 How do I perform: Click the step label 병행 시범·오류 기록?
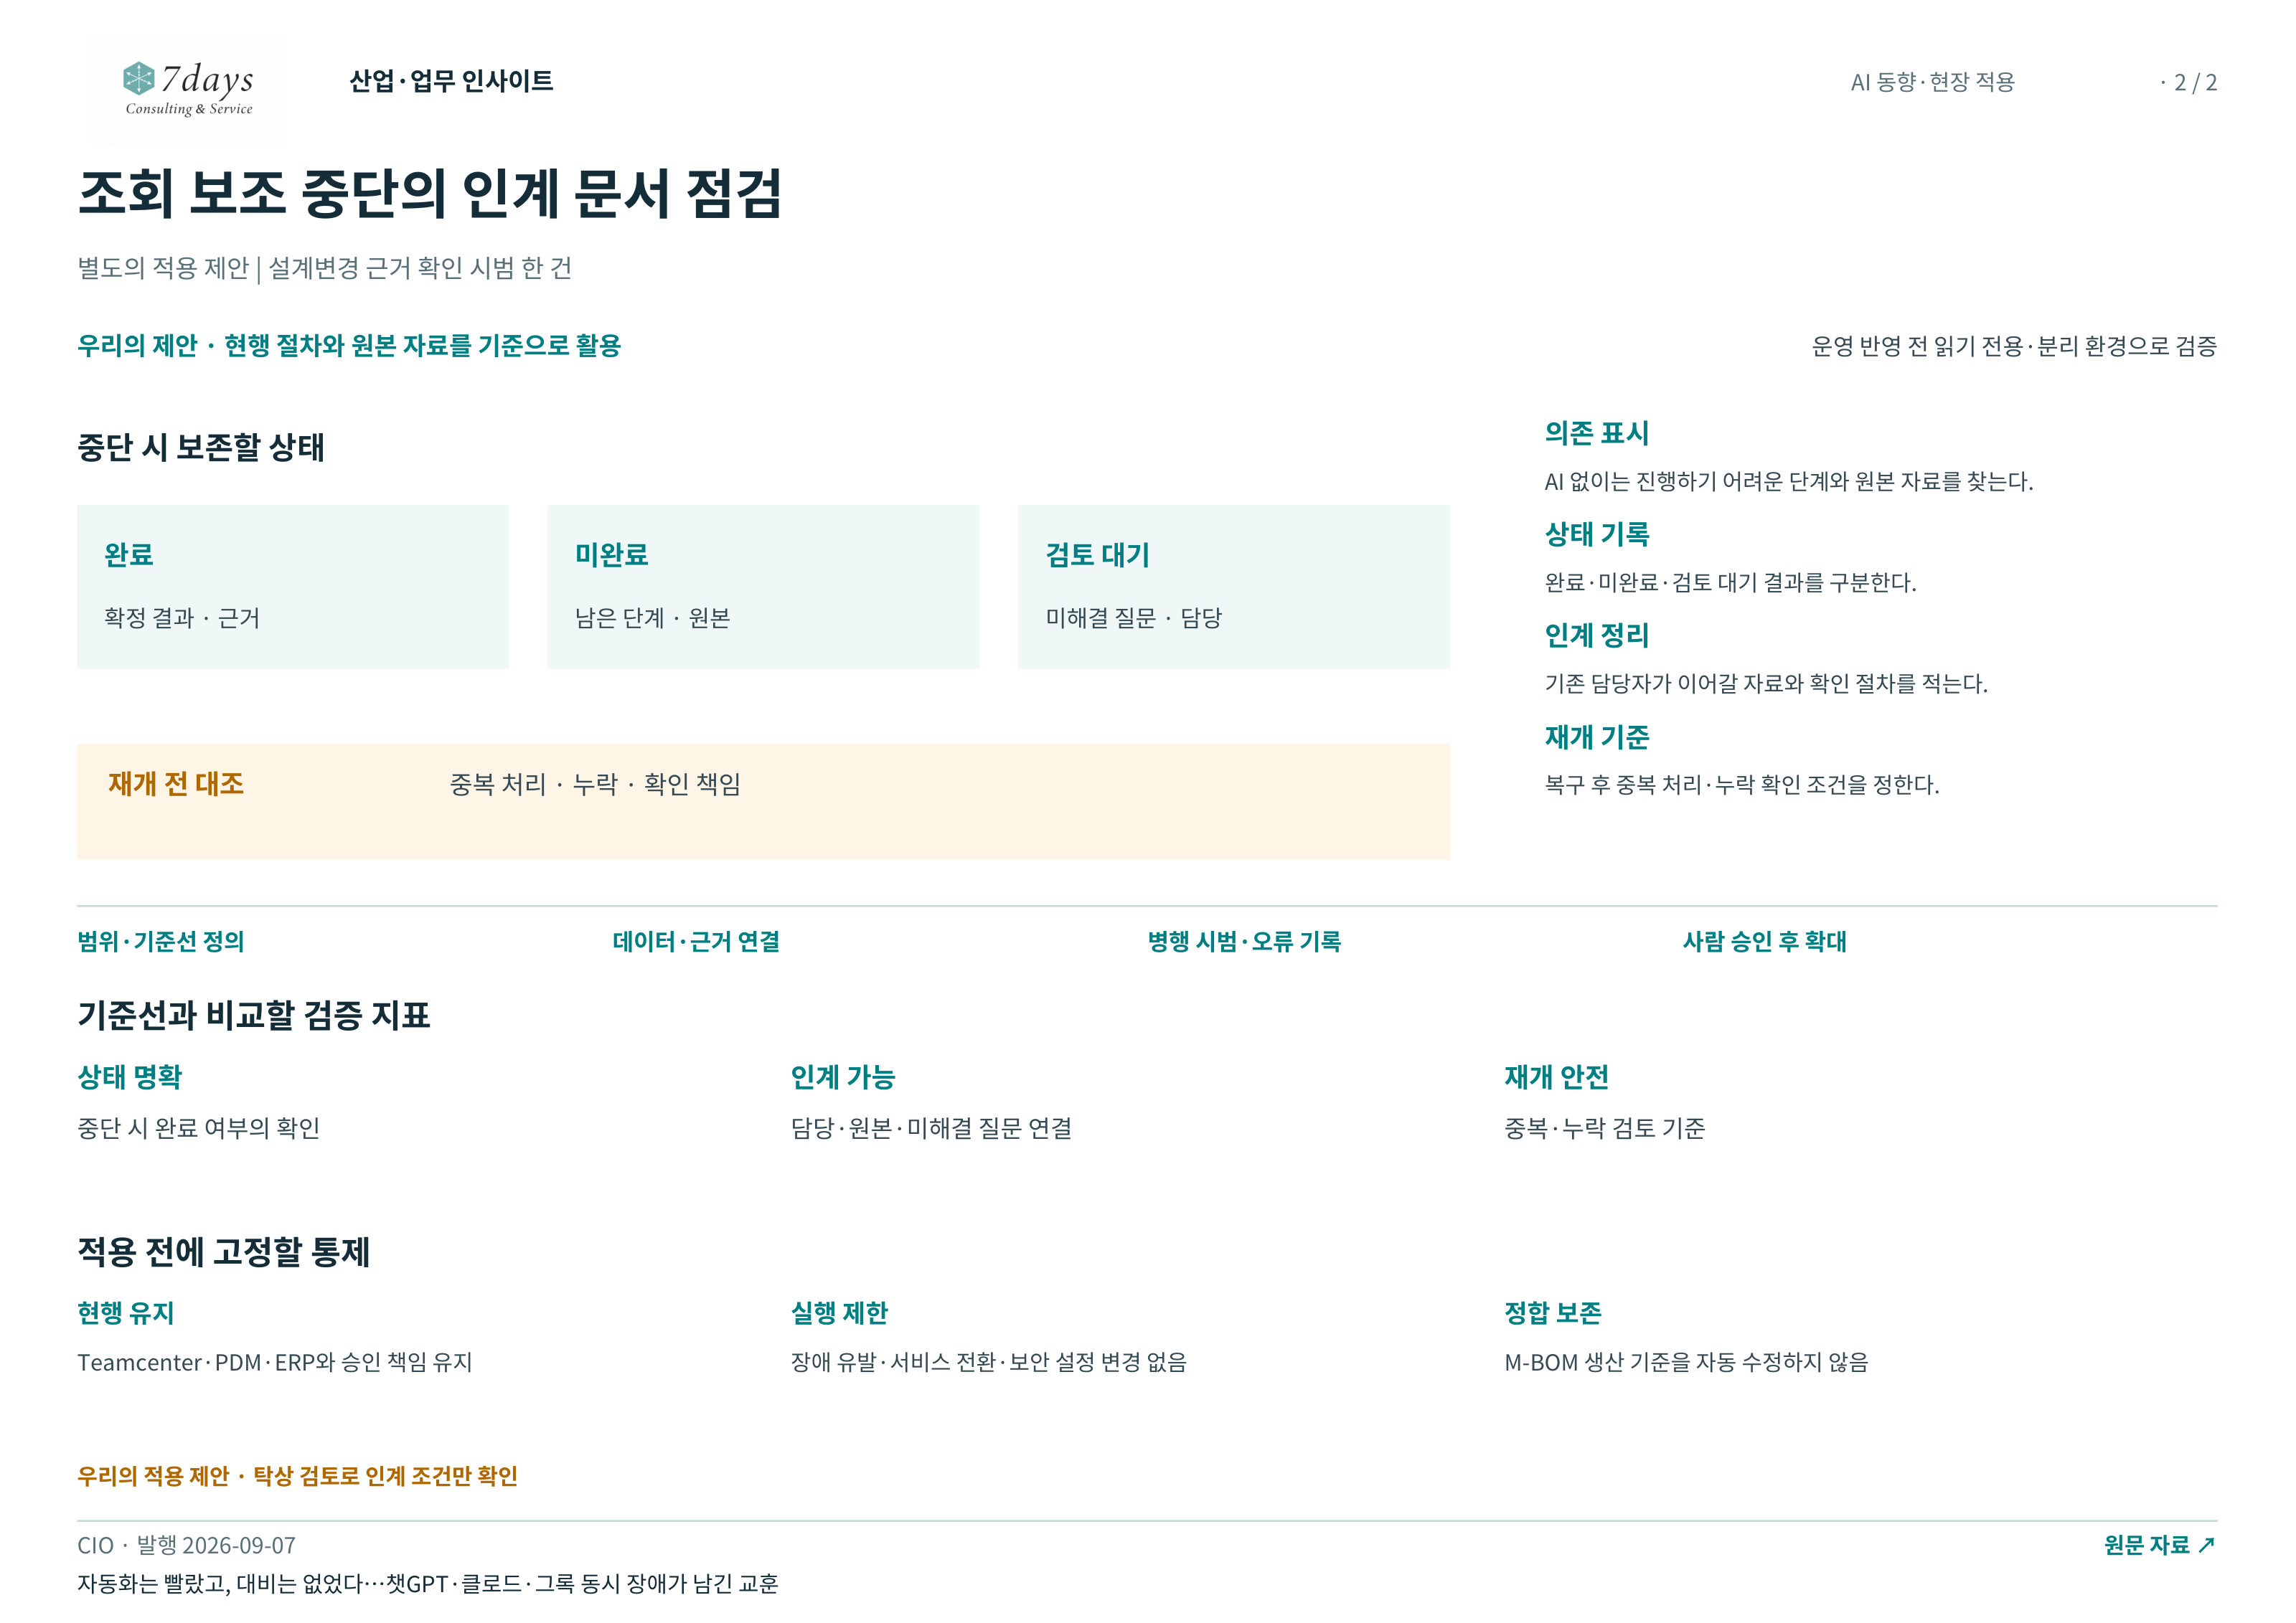(1245, 942)
